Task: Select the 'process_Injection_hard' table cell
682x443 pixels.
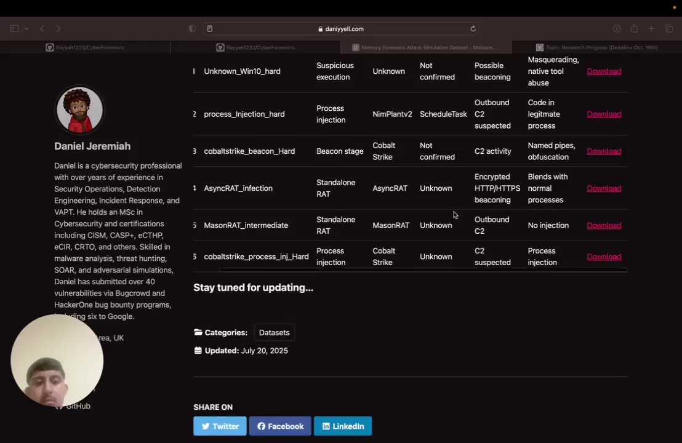Action: [244, 114]
